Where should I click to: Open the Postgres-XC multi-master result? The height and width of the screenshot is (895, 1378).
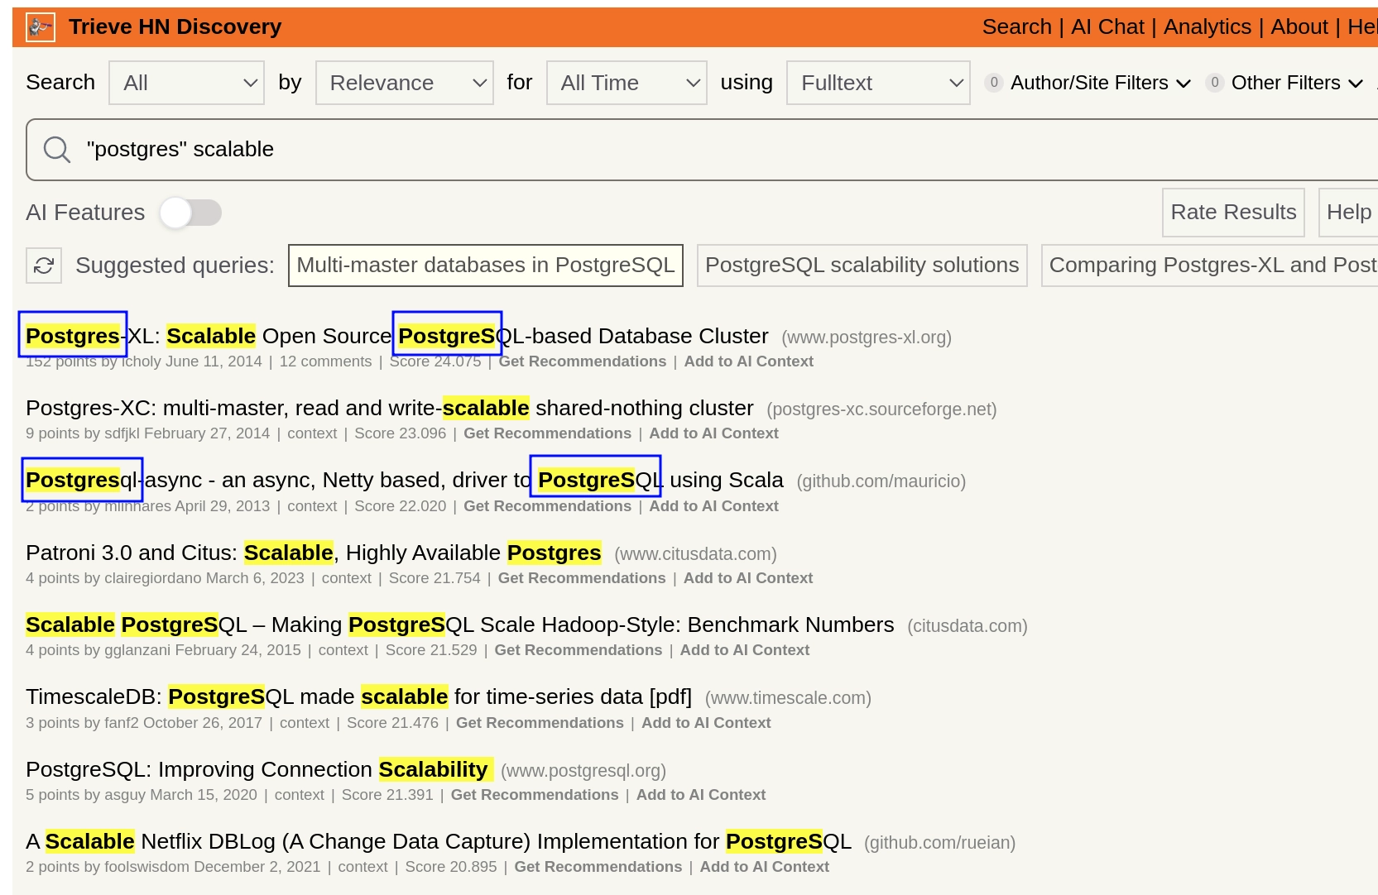[x=390, y=409]
